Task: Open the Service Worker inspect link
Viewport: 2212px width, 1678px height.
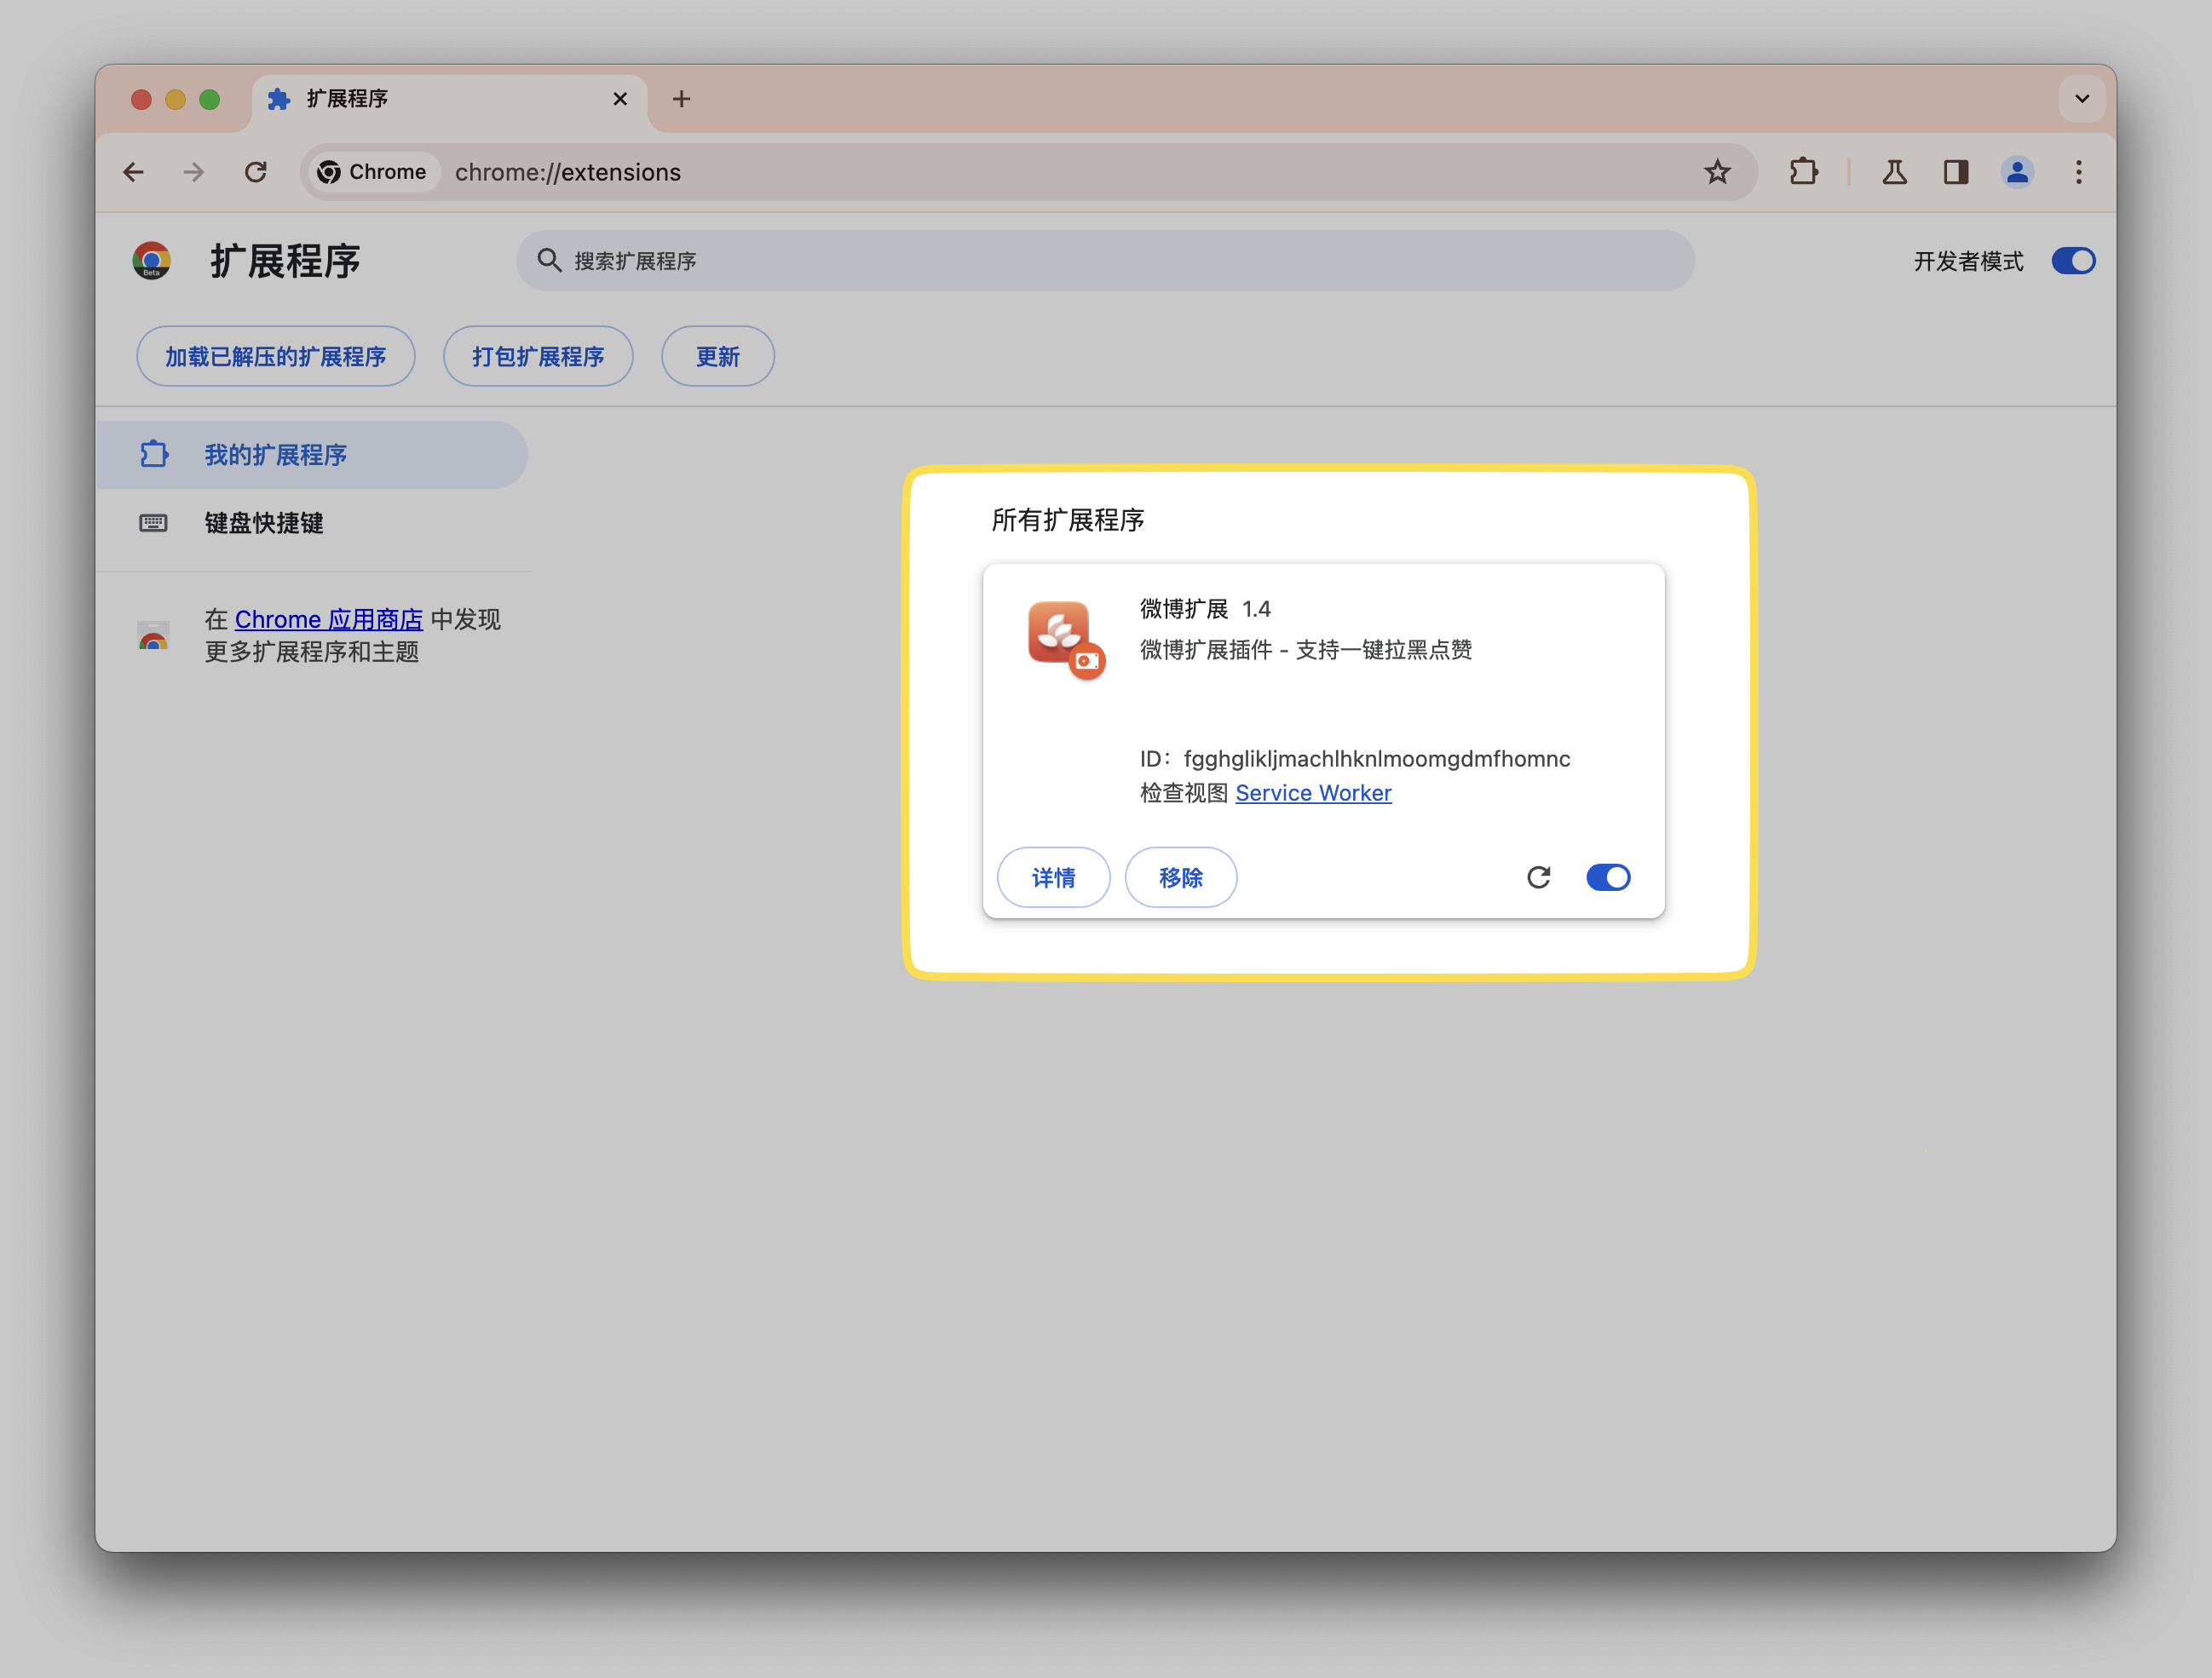Action: point(1313,792)
